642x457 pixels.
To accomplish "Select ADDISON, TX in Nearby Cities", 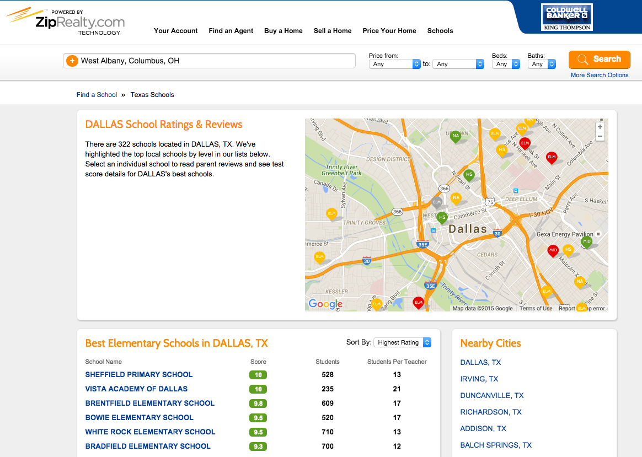I will tap(483, 429).
